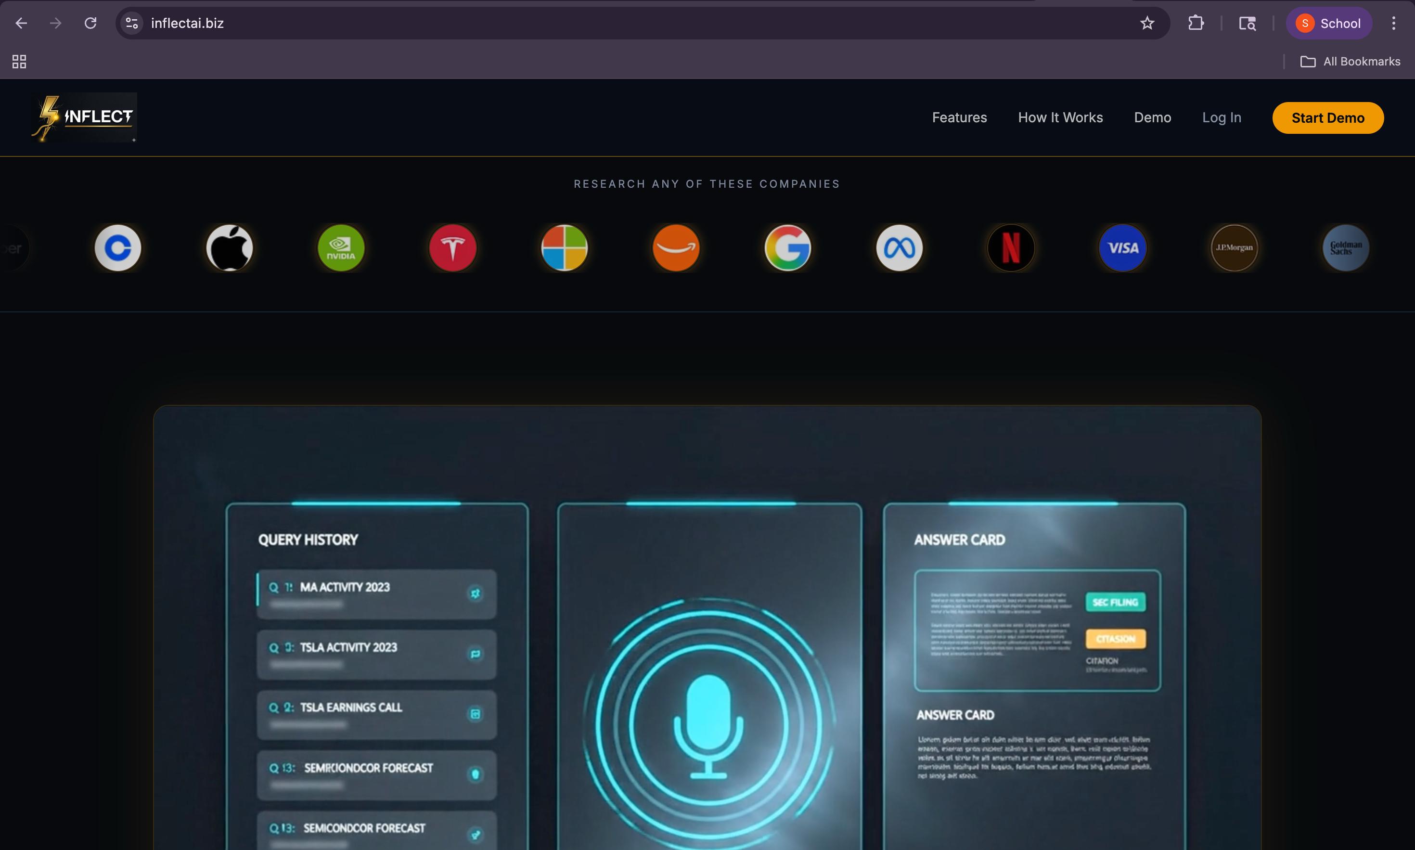Click the Log In link

(x=1222, y=117)
